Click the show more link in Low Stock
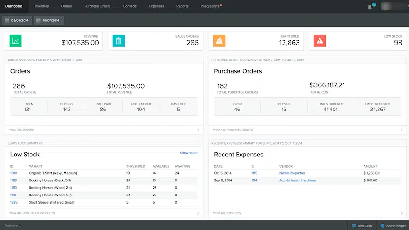The height and width of the screenshot is (230, 409). [x=189, y=153]
